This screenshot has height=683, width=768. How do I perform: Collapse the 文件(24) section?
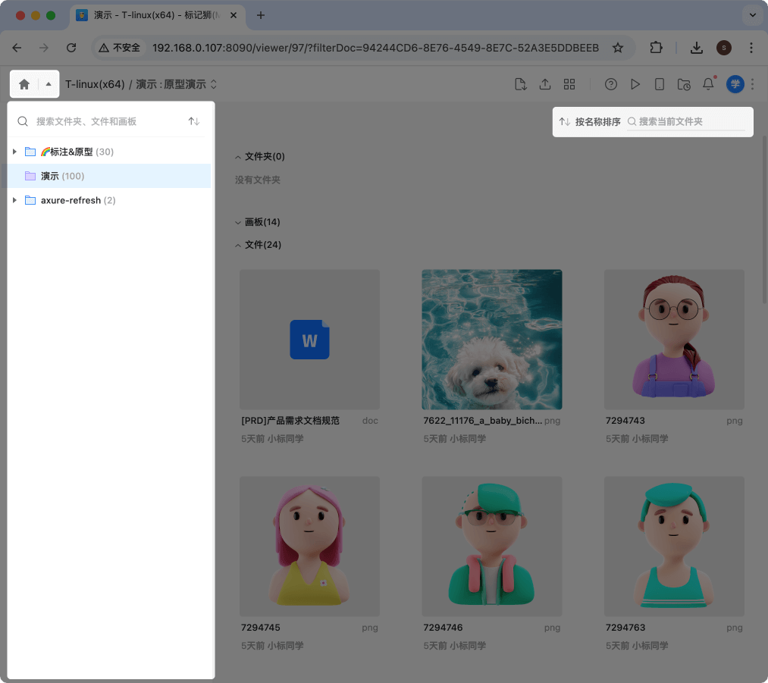point(239,245)
